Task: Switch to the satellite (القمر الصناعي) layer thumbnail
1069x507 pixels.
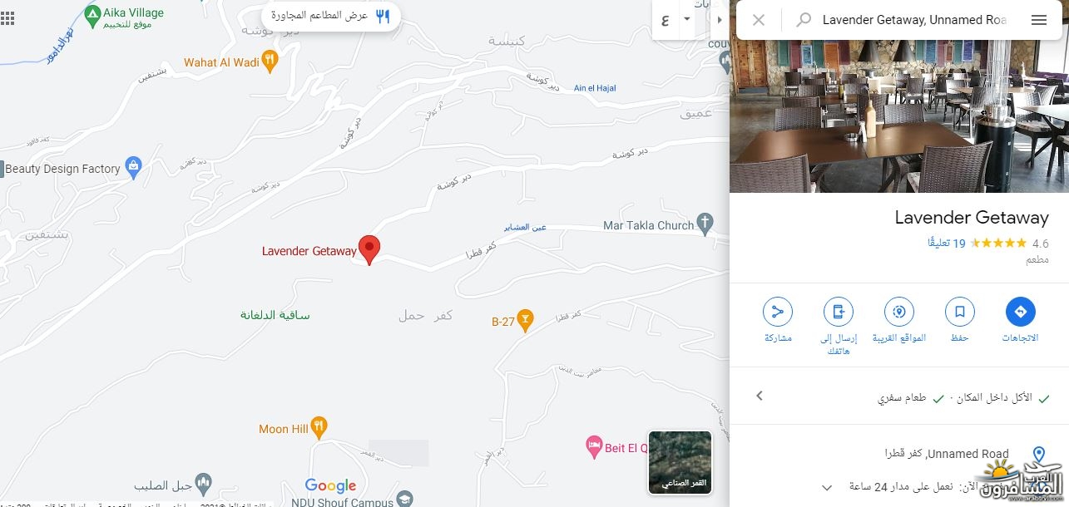Action: (680, 461)
